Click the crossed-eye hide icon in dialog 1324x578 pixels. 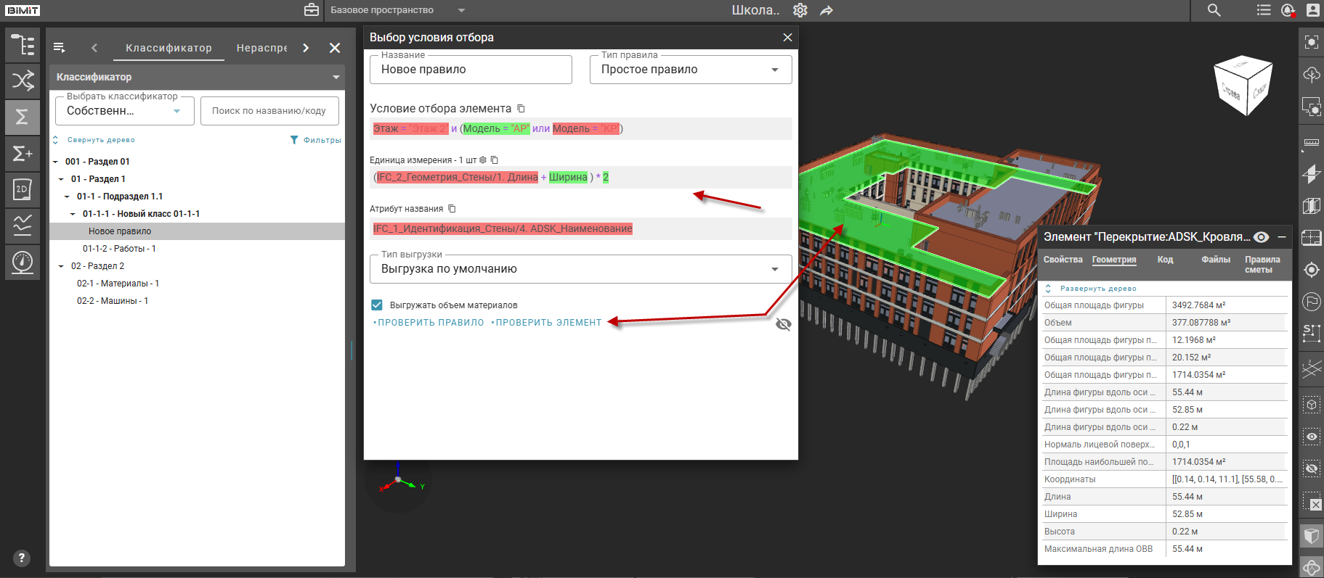783,324
